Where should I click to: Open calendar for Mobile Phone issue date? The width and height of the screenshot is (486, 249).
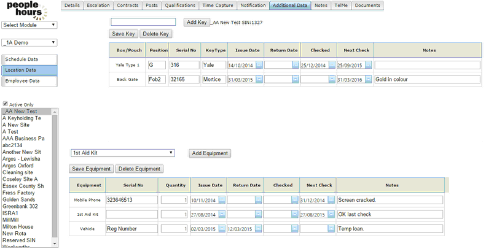click(222, 200)
